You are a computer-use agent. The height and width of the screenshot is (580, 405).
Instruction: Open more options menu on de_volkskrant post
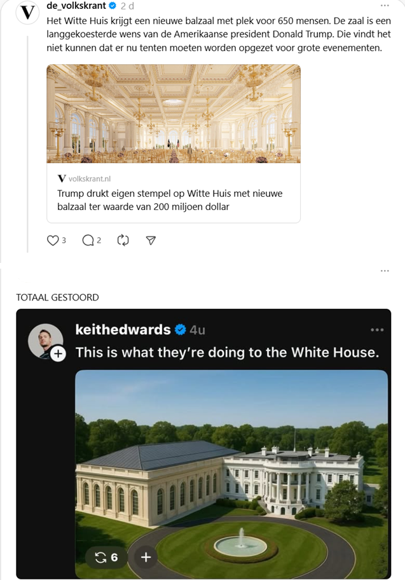point(385,6)
